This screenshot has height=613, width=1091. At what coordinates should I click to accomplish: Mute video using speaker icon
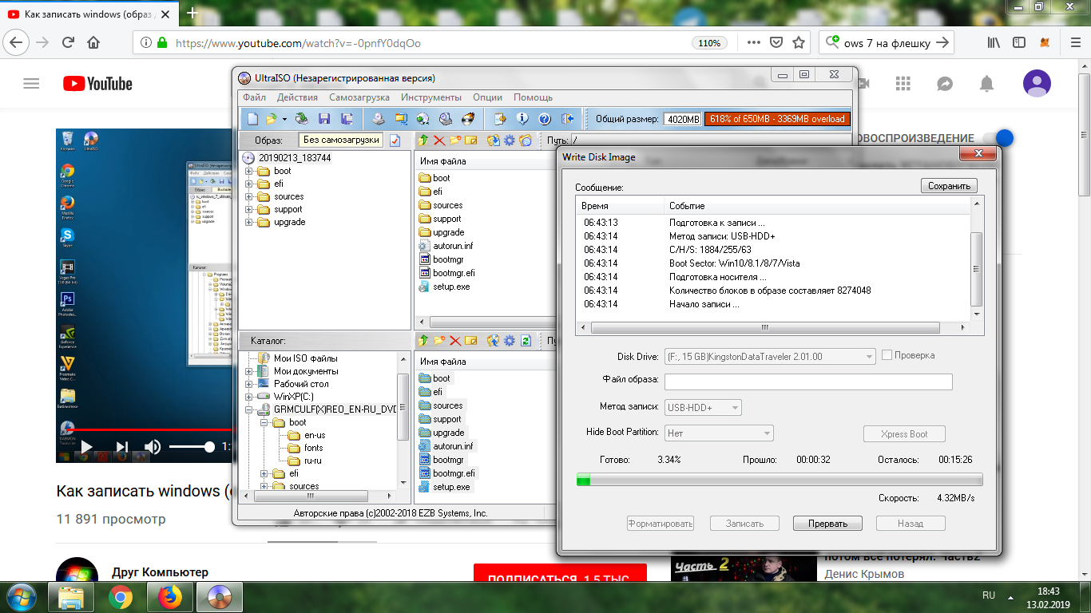pos(153,447)
